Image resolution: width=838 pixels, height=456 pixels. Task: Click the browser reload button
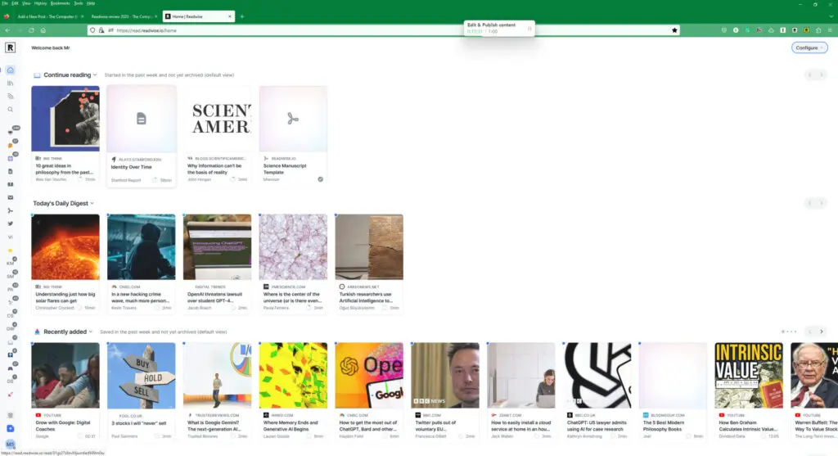[32, 30]
